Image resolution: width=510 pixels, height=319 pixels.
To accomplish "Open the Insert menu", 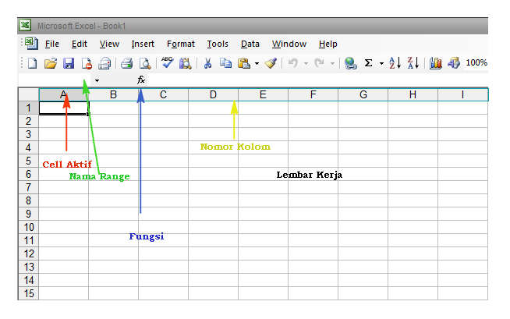I will pos(143,44).
